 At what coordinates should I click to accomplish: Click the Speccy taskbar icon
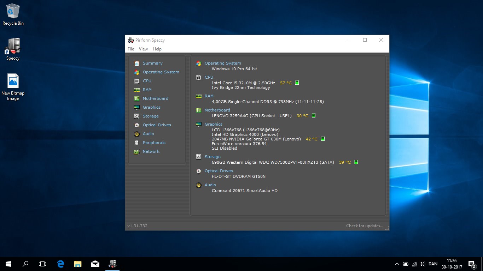pyautogui.click(x=112, y=264)
